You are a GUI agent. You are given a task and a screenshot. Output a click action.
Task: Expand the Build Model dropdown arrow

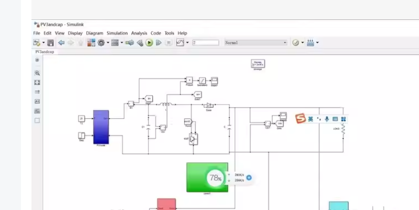click(x=317, y=43)
